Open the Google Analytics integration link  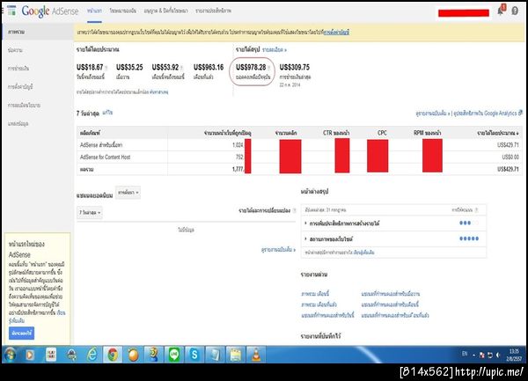tap(485, 114)
